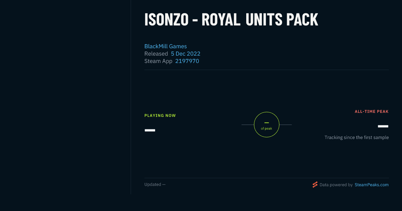Click the Playing Now dash value
Viewport: 402px width, 211px height.
(150, 130)
